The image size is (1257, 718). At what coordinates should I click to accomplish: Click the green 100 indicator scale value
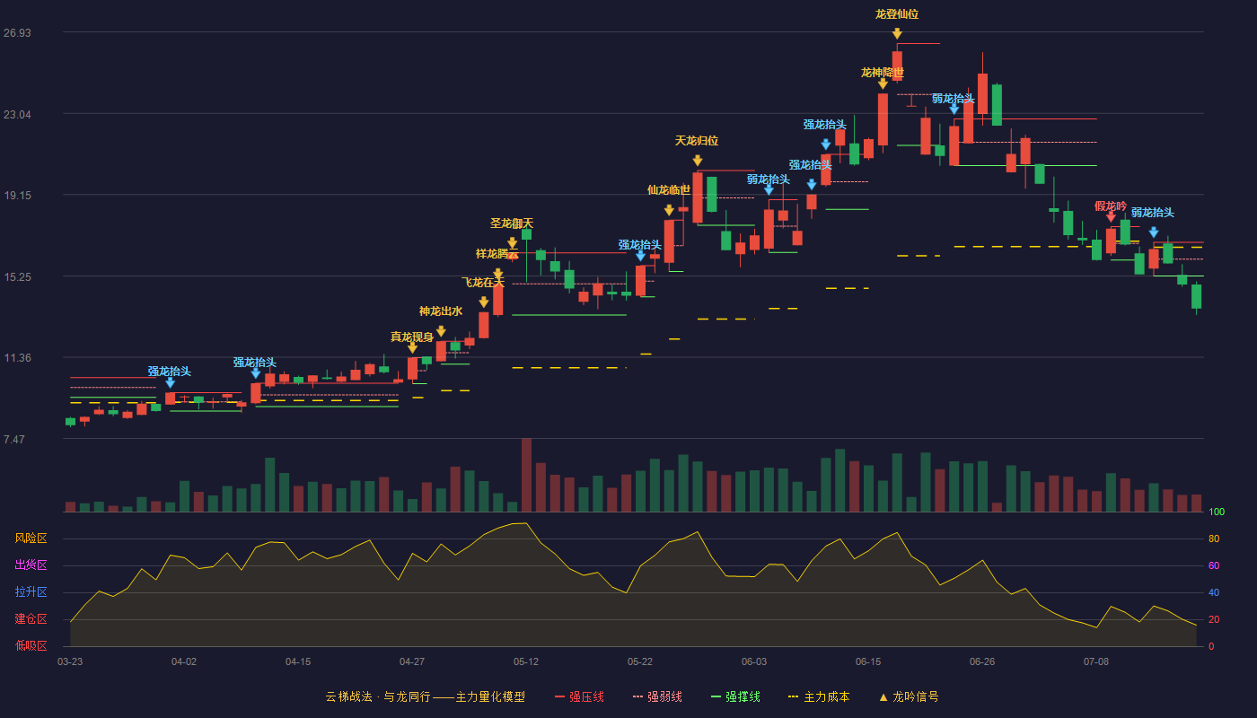[1217, 512]
